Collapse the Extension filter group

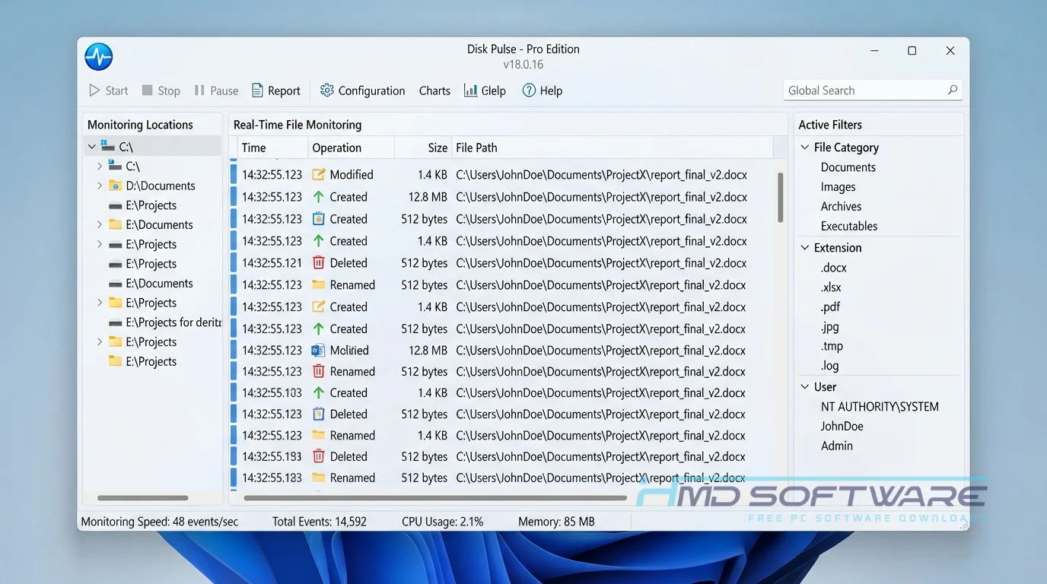pos(805,247)
